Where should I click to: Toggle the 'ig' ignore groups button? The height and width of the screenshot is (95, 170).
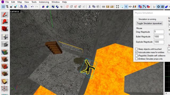point(61,7)
